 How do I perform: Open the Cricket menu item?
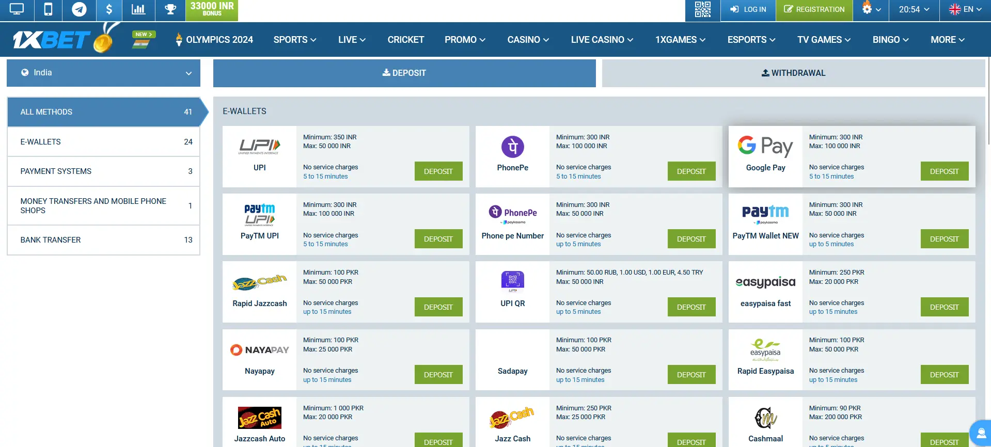coord(405,40)
